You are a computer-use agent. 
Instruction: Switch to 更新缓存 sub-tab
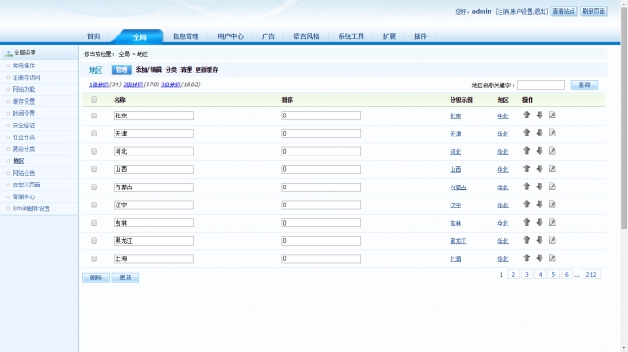coord(207,70)
